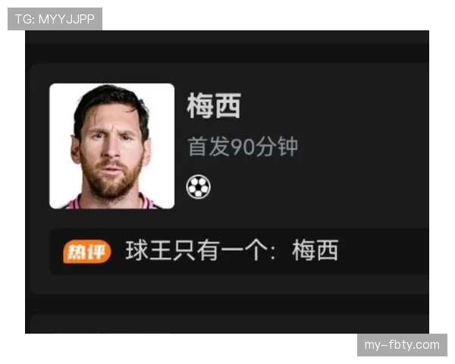Image resolution: width=455 pixels, height=364 pixels.
Task: Select 梅西 at the end of the hot comment
Action: [315, 250]
